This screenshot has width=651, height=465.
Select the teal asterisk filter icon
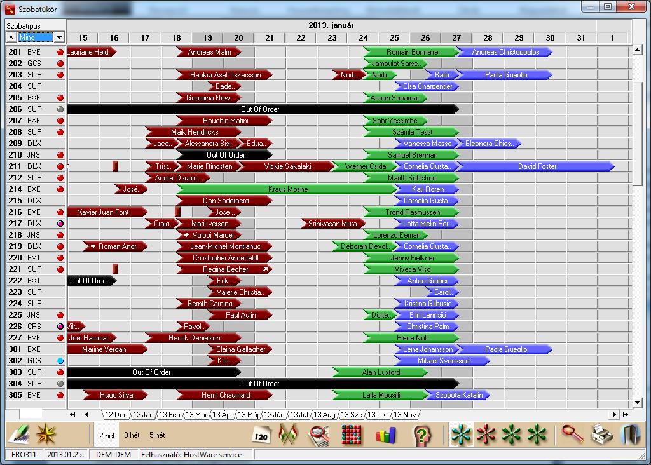(x=461, y=435)
